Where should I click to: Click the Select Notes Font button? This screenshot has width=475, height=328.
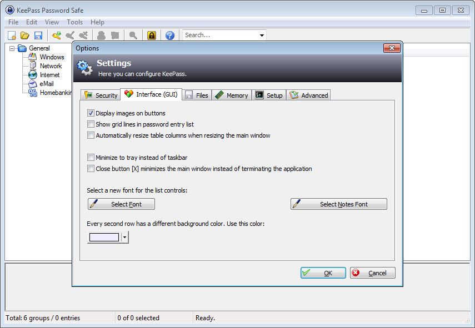point(339,204)
